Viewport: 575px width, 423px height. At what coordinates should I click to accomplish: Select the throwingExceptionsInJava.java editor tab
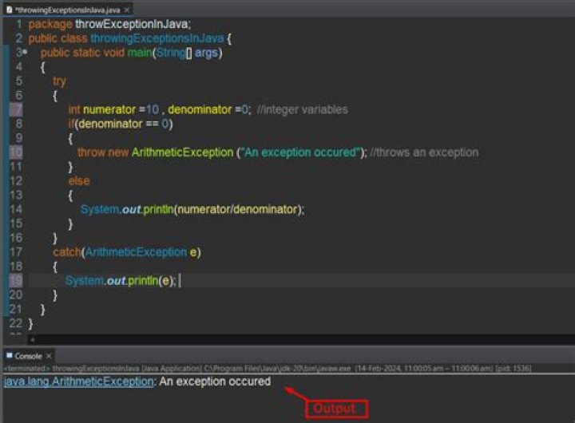click(x=68, y=9)
